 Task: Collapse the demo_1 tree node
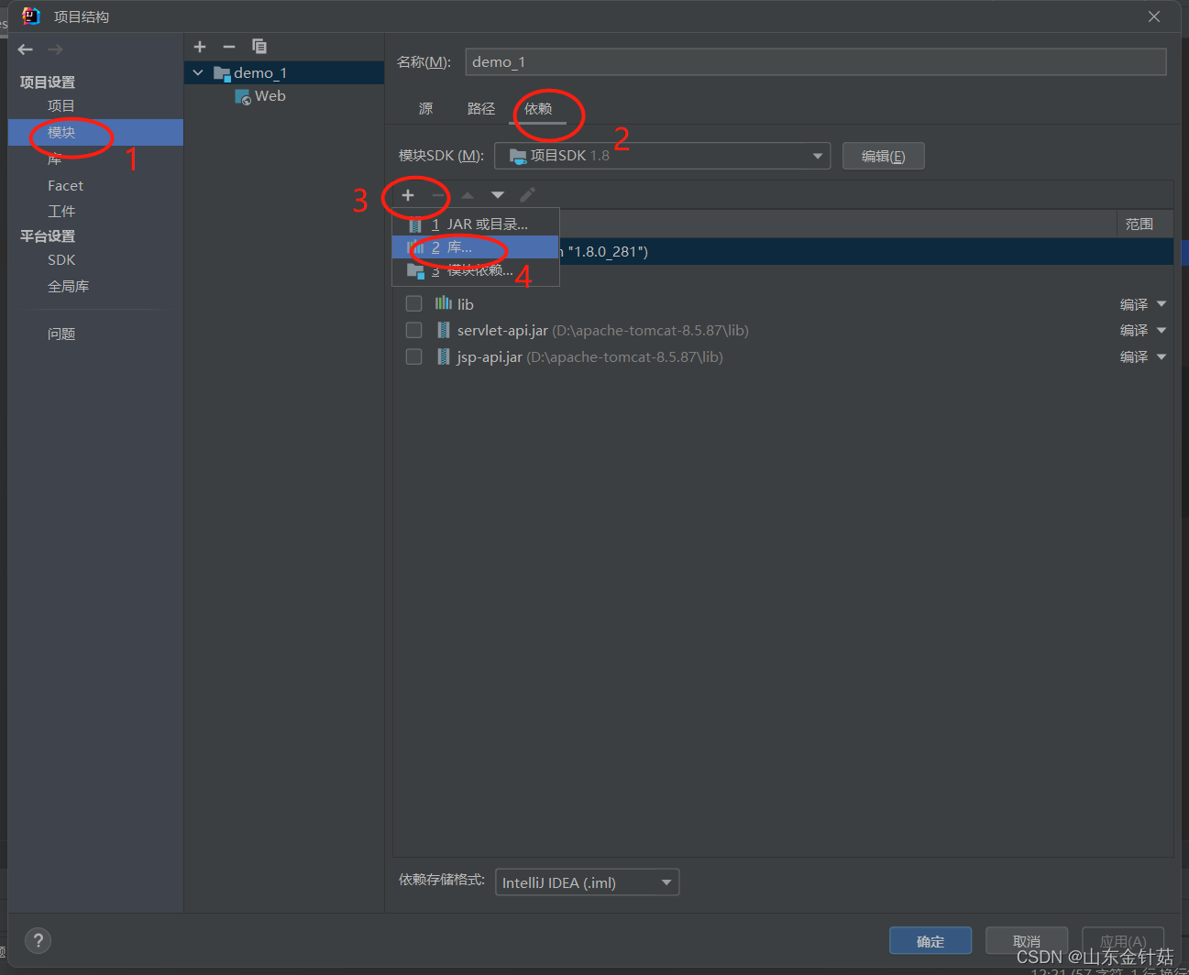198,72
